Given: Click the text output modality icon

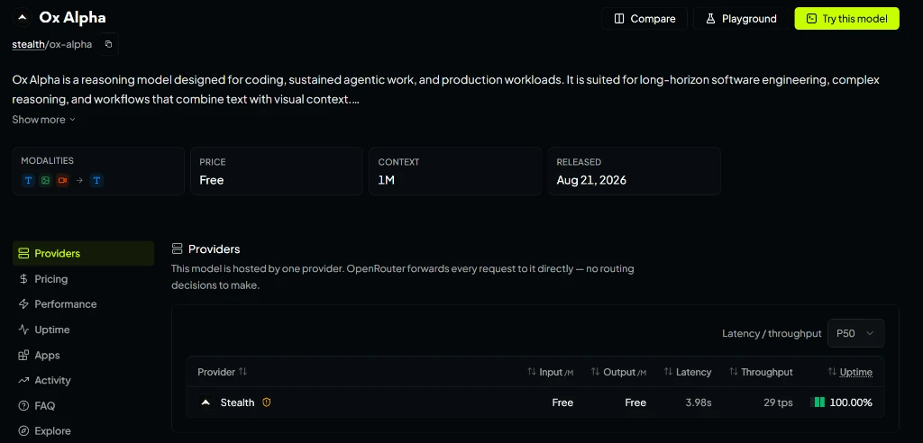Looking at the screenshot, I should [x=96, y=181].
